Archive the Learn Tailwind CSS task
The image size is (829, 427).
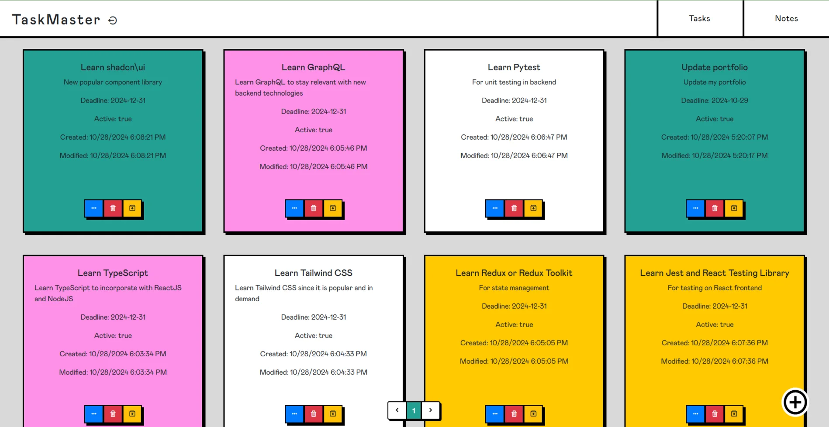click(x=333, y=414)
